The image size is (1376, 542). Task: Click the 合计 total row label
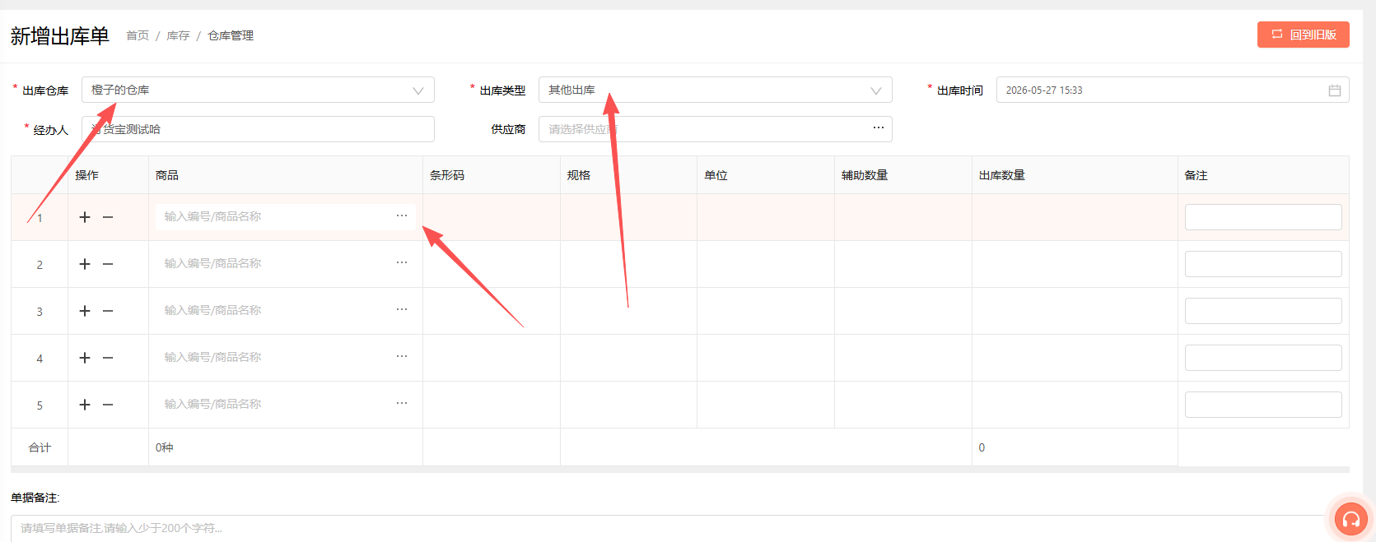[x=40, y=447]
